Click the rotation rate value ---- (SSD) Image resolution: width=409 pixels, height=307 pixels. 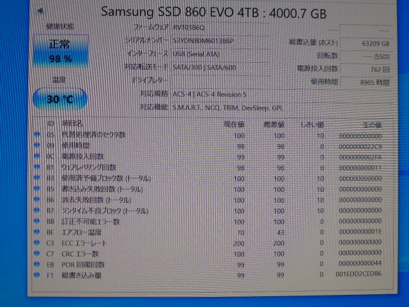pyautogui.click(x=366, y=57)
